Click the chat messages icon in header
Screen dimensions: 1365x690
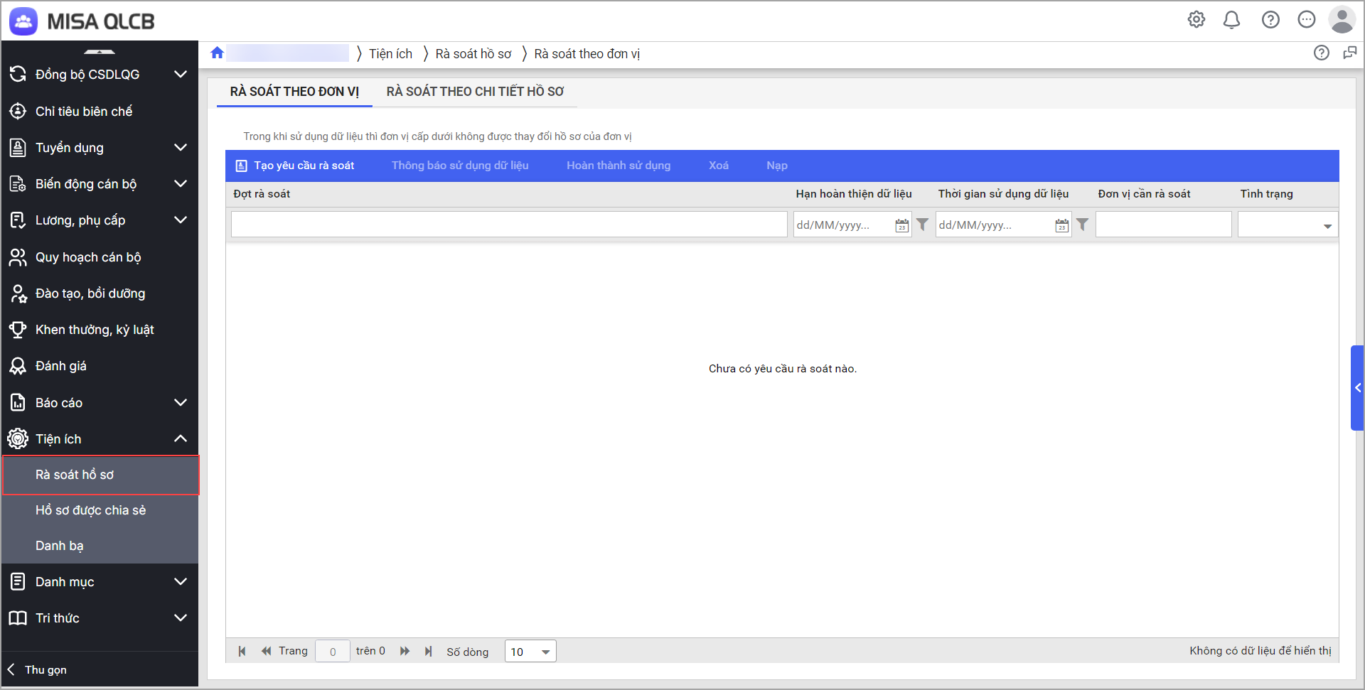pos(1307,20)
